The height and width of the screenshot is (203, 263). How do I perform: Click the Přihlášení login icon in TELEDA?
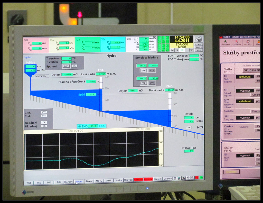(x=226, y=42)
